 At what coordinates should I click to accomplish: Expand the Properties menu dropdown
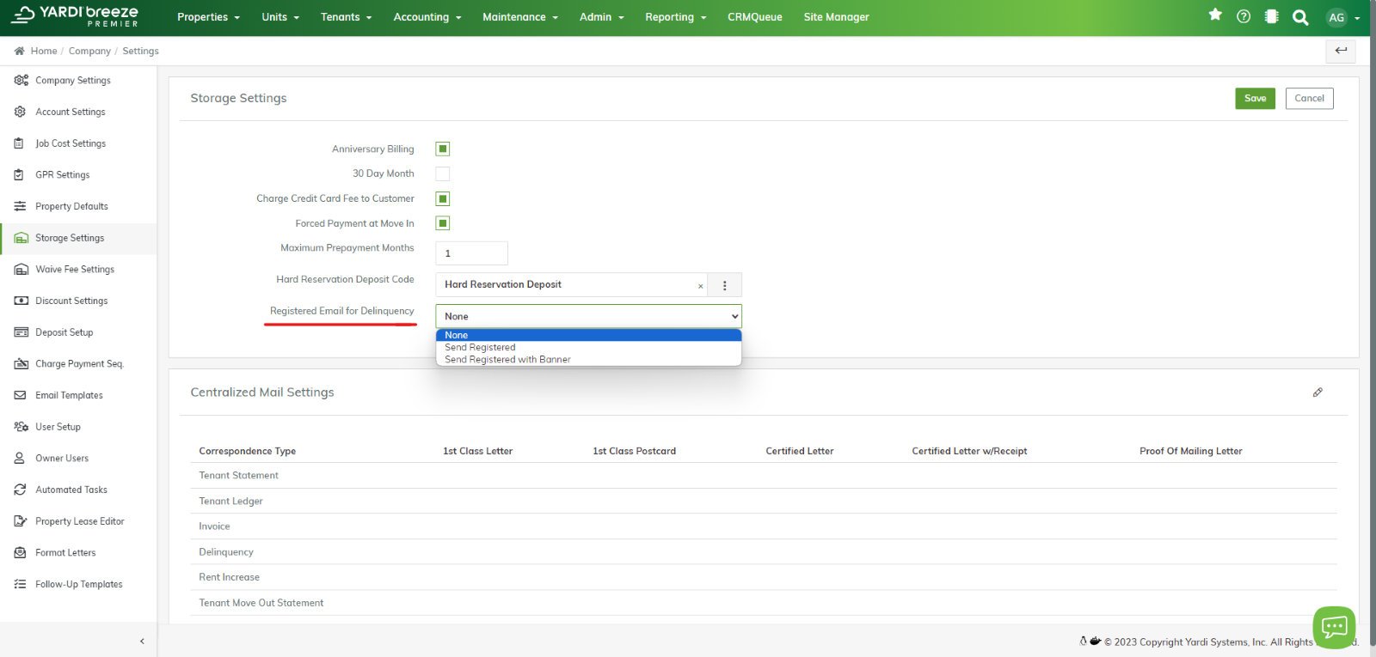(x=208, y=17)
